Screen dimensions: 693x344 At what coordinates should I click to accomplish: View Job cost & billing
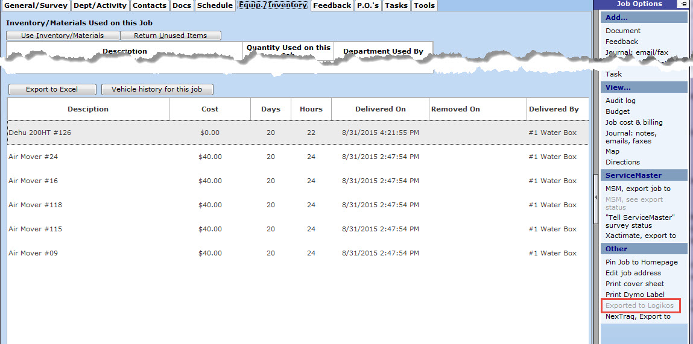click(634, 122)
